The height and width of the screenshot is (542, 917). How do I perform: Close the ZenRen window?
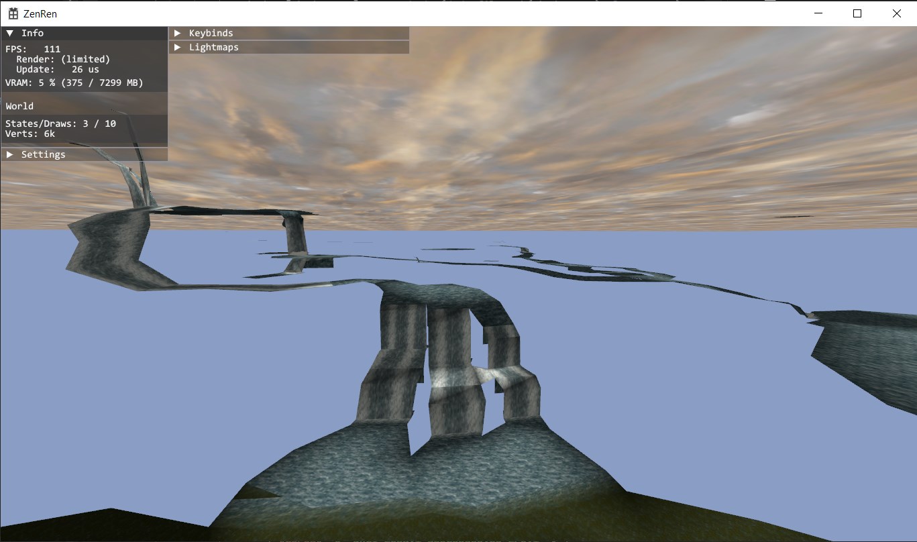pos(897,13)
